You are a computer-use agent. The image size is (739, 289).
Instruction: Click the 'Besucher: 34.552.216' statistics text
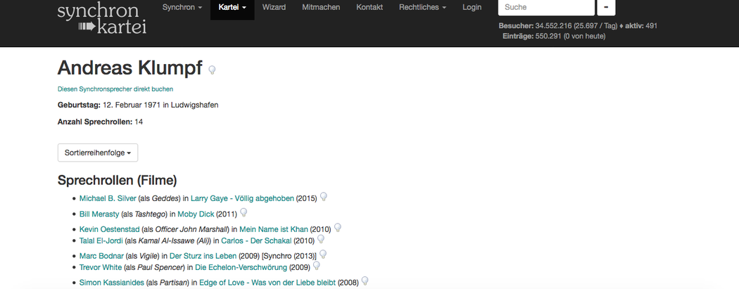(535, 26)
